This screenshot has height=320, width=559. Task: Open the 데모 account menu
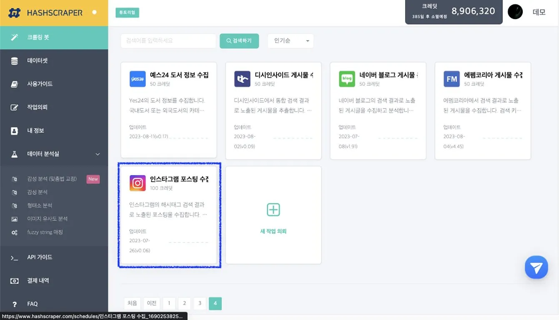point(539,12)
